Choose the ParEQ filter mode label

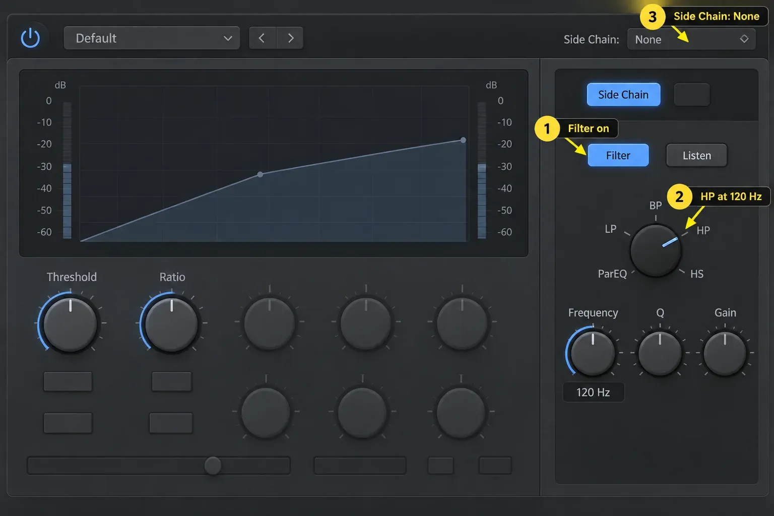click(x=612, y=274)
